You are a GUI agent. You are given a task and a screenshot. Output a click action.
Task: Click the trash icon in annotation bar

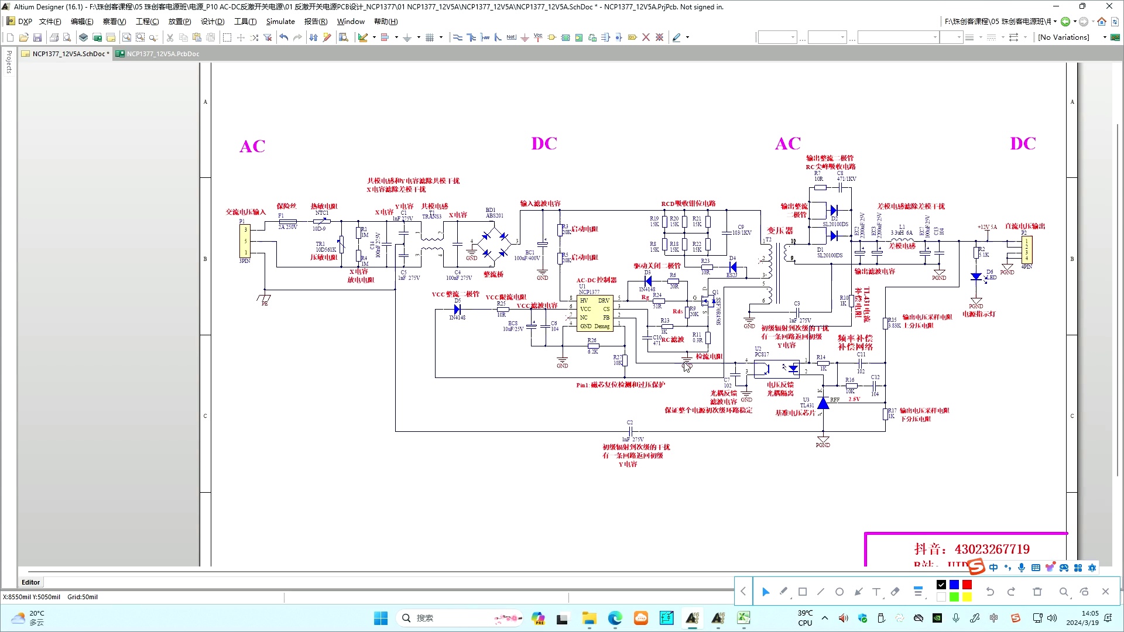coord(1037,592)
